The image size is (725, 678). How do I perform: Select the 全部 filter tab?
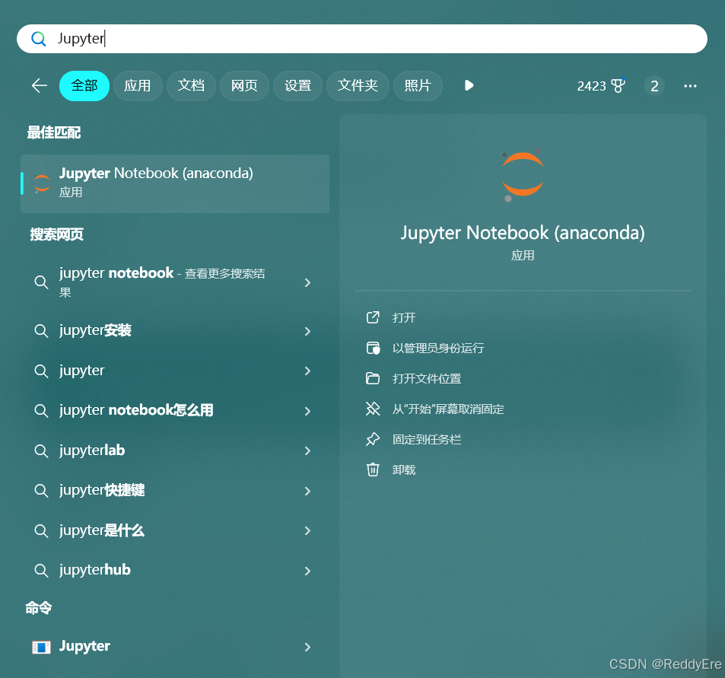pos(84,85)
